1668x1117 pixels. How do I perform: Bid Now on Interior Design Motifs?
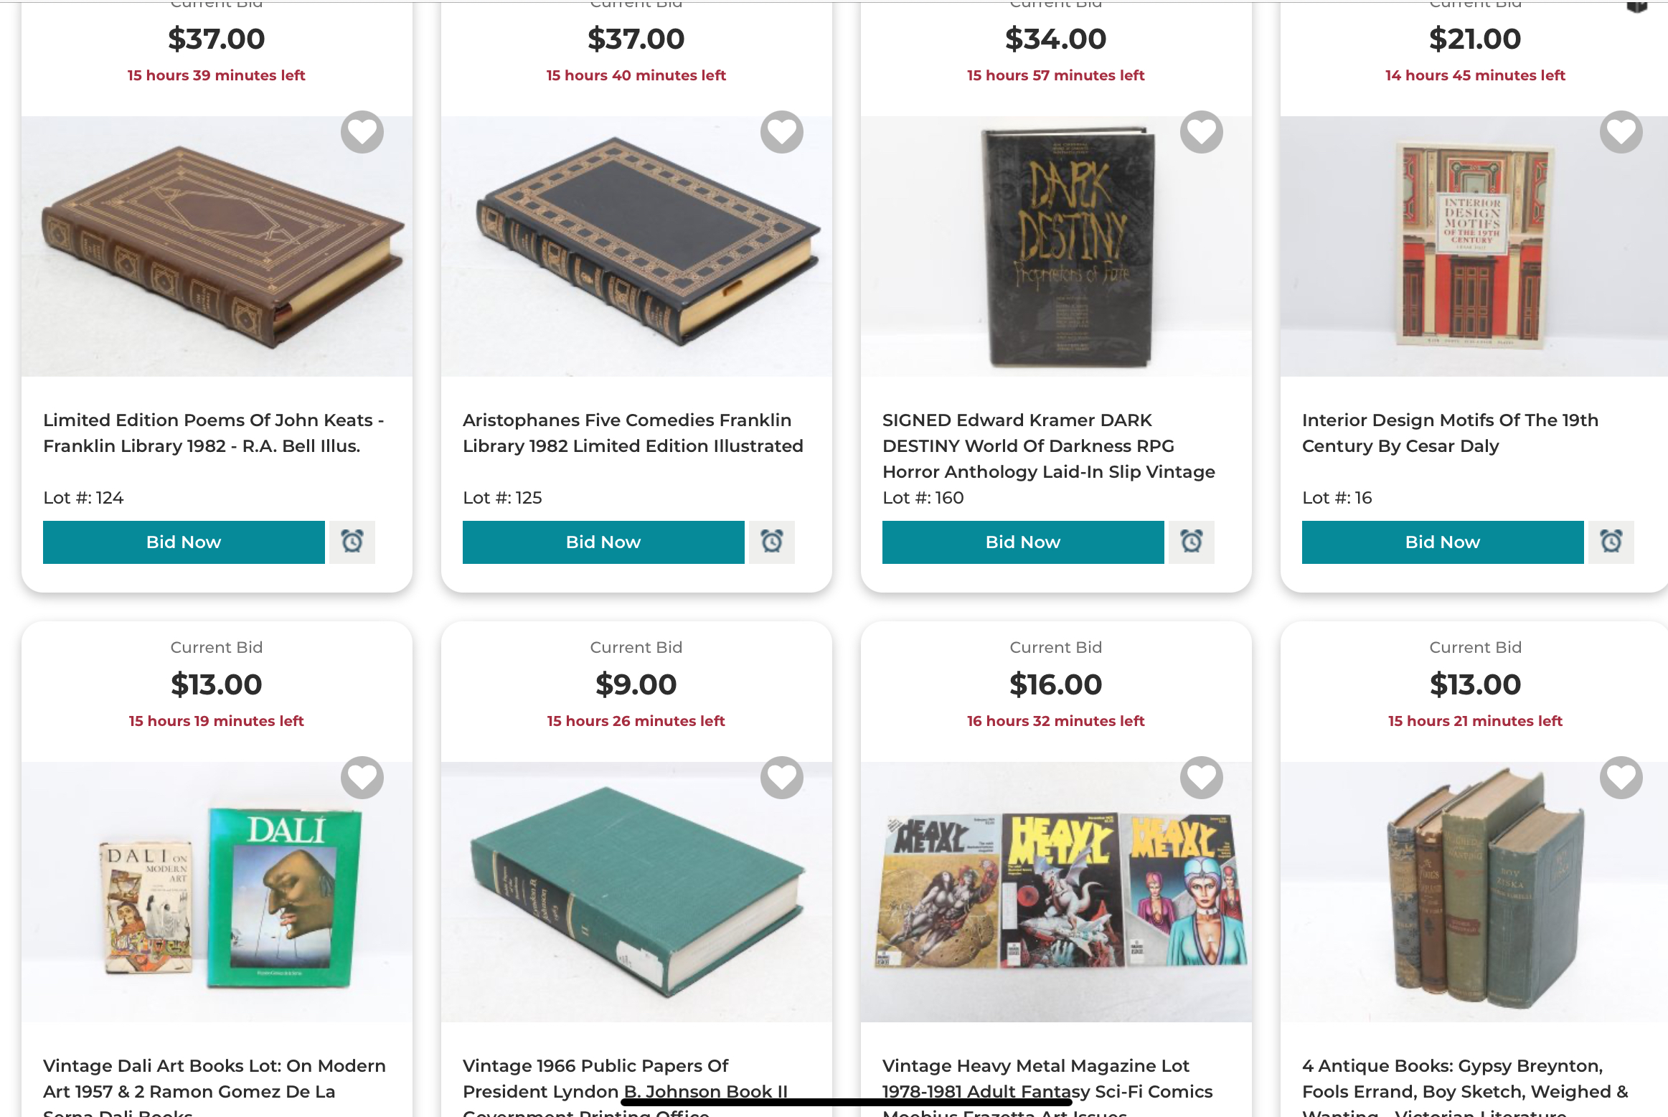click(x=1443, y=542)
